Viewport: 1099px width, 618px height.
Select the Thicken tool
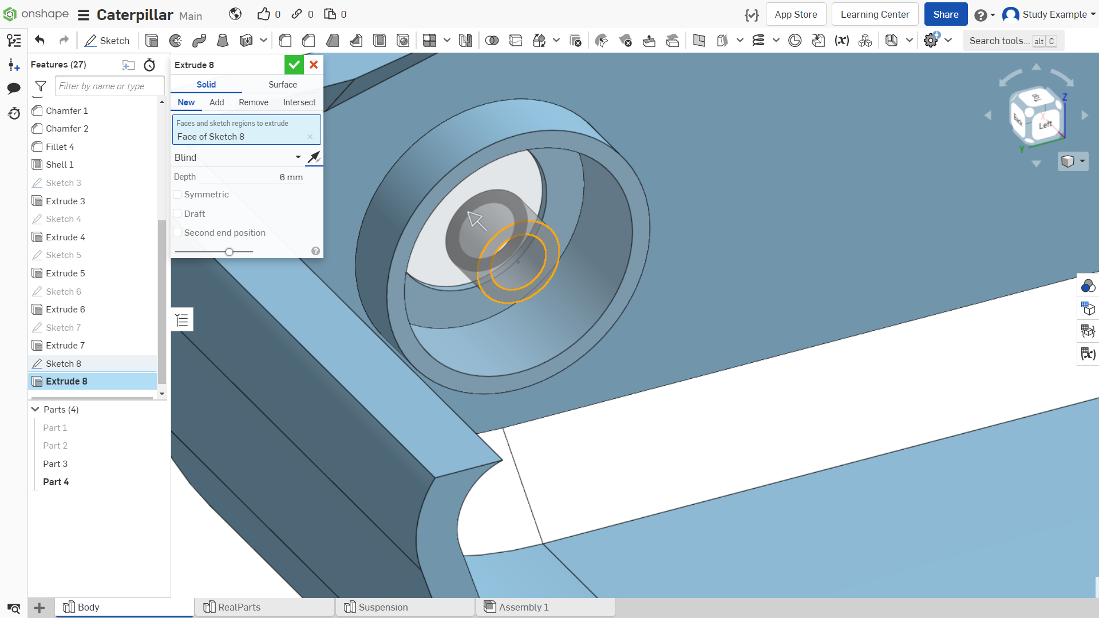(246, 40)
